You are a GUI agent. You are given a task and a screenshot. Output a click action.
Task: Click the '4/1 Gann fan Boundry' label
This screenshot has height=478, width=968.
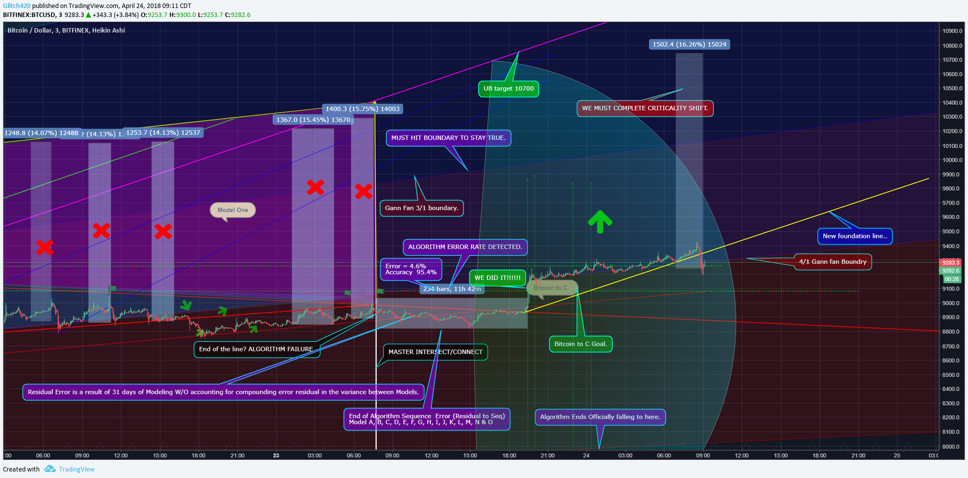[833, 262]
